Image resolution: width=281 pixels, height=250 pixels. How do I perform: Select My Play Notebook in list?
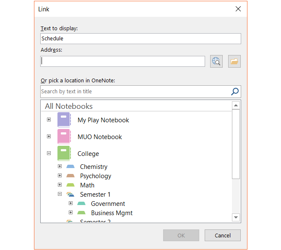tap(103, 120)
